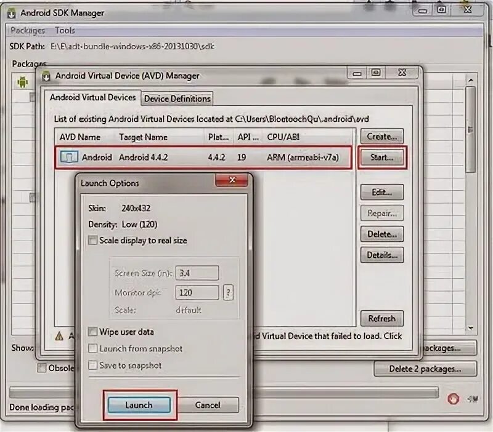Click the red stop icon in SDK Manager

[x=453, y=399]
